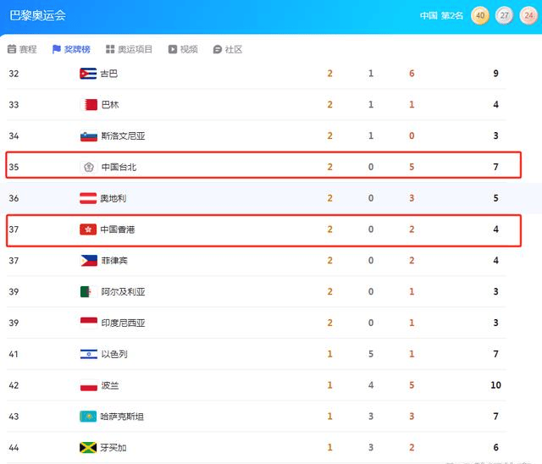This screenshot has height=464, width=542.
Task: Switch to the 视频 video tab
Action: [183, 49]
